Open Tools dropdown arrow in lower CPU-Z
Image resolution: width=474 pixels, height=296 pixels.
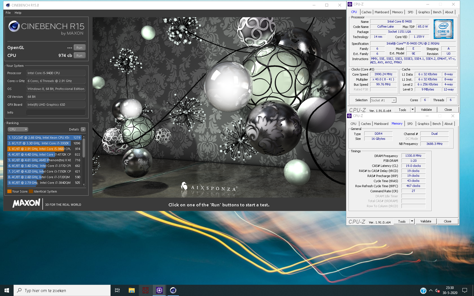tap(412, 221)
